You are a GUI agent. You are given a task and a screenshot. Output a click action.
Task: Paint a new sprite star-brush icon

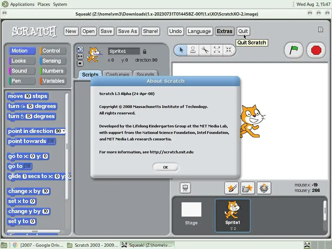[231, 188]
